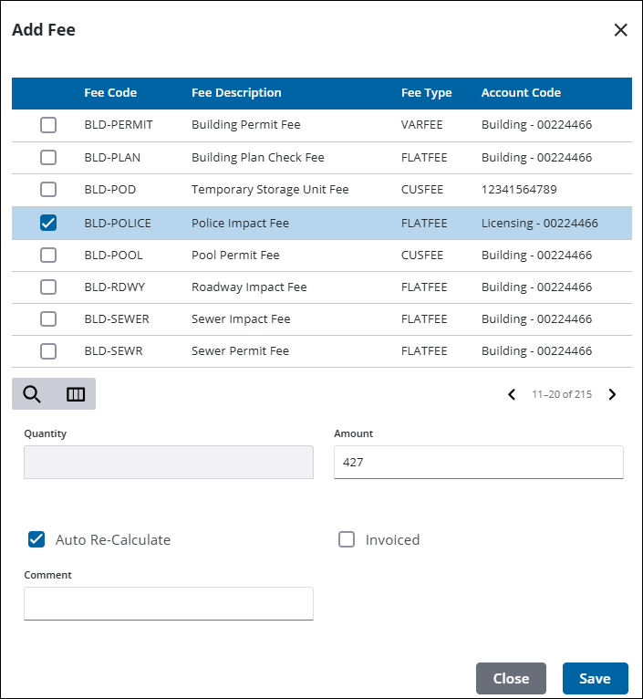This screenshot has width=643, height=699.
Task: Select the Roadway Impact Fee row
Action: pos(249,287)
